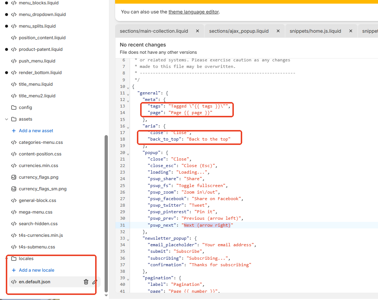Click the code icon beside t4s-submenu.css
The image size is (378, 300).
[14, 247]
